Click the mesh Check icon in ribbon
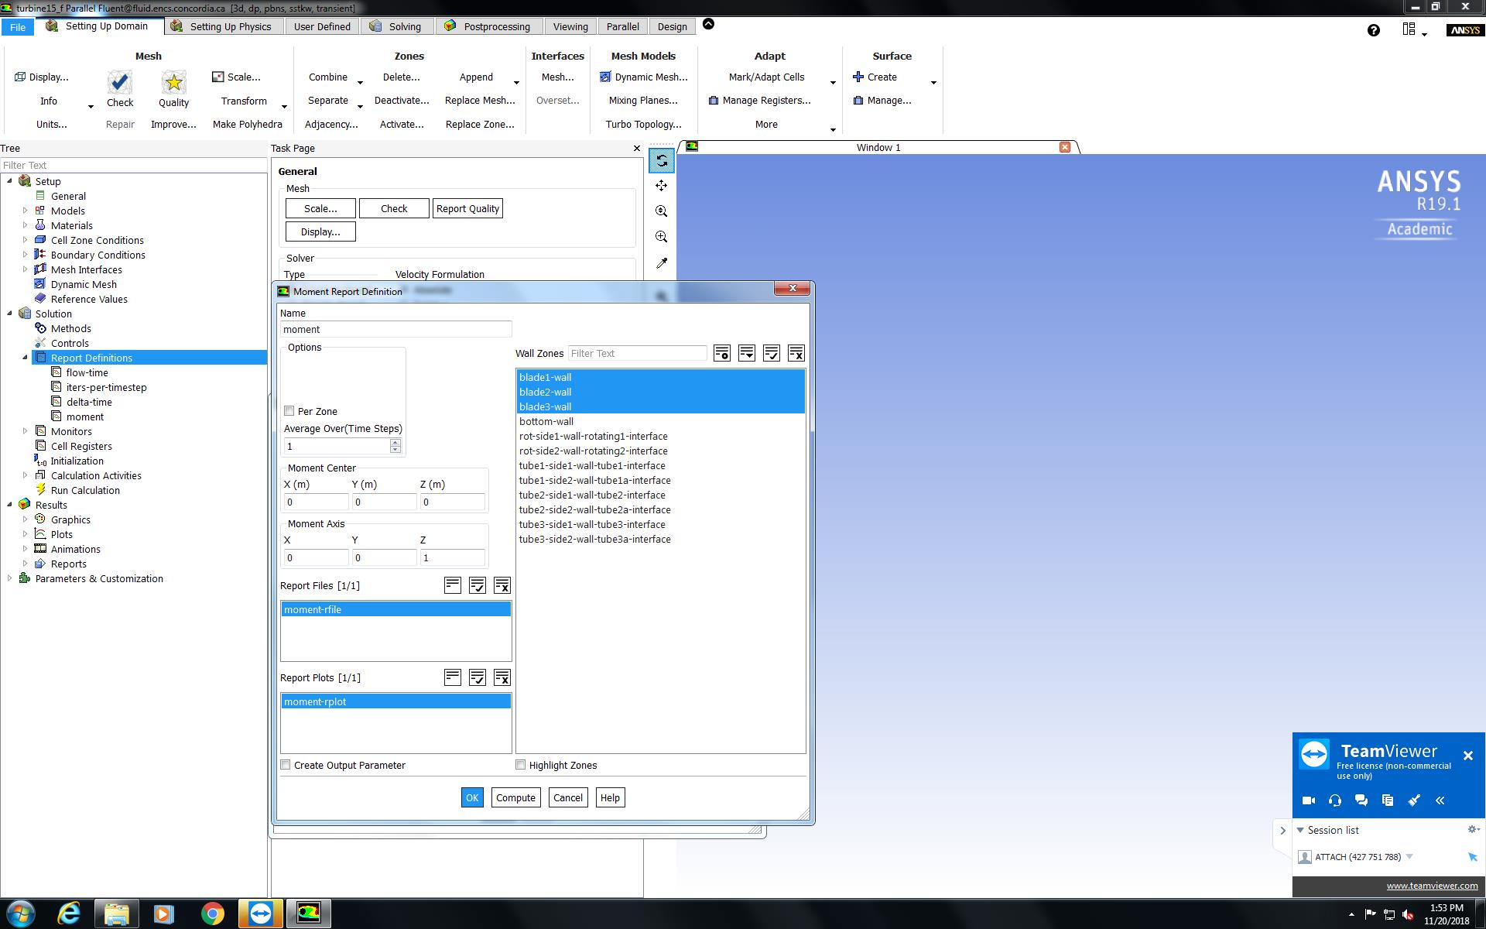This screenshot has height=929, width=1486. point(119,82)
